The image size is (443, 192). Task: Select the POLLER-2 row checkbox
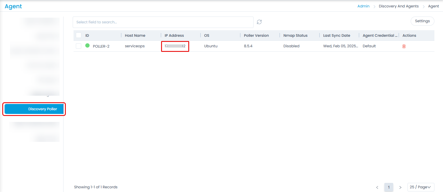(x=79, y=46)
